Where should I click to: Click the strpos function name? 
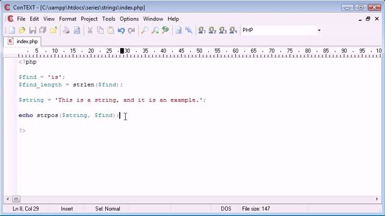coord(47,115)
